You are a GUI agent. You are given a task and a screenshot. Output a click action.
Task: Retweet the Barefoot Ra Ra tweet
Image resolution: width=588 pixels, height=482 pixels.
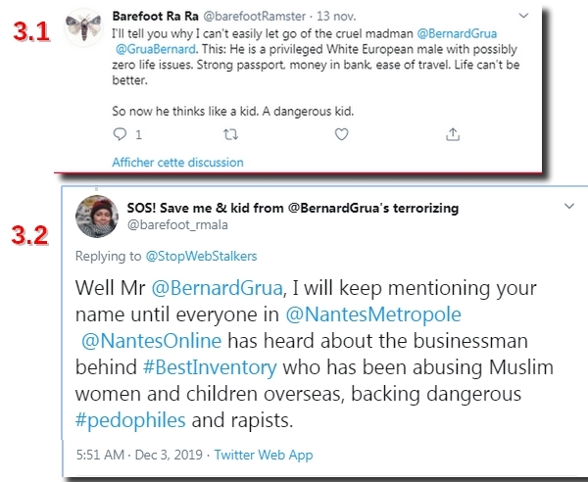(x=231, y=135)
